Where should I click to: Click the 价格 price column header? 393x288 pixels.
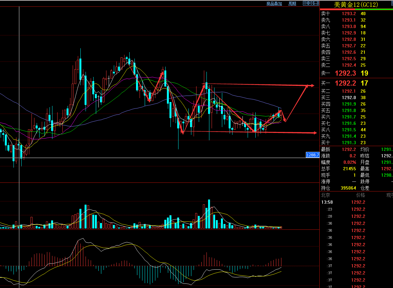(361, 195)
